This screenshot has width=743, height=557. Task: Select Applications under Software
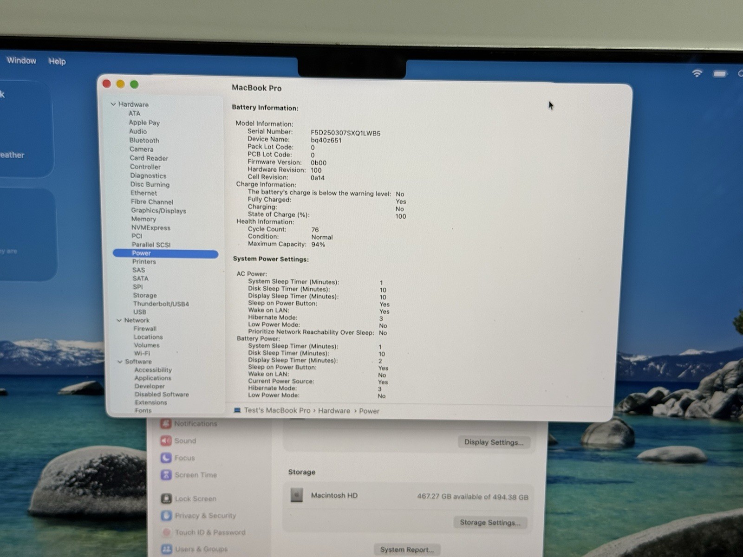point(153,378)
